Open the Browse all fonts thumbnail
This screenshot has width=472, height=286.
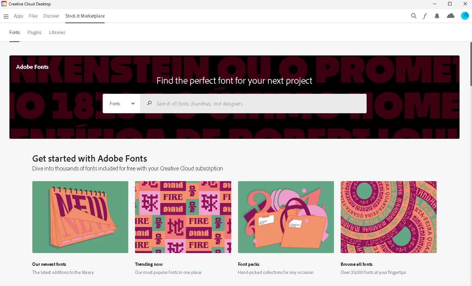point(389,217)
